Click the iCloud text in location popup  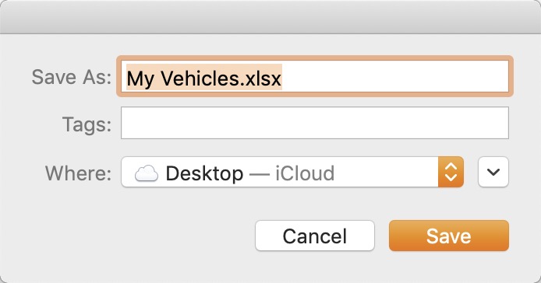tap(305, 173)
